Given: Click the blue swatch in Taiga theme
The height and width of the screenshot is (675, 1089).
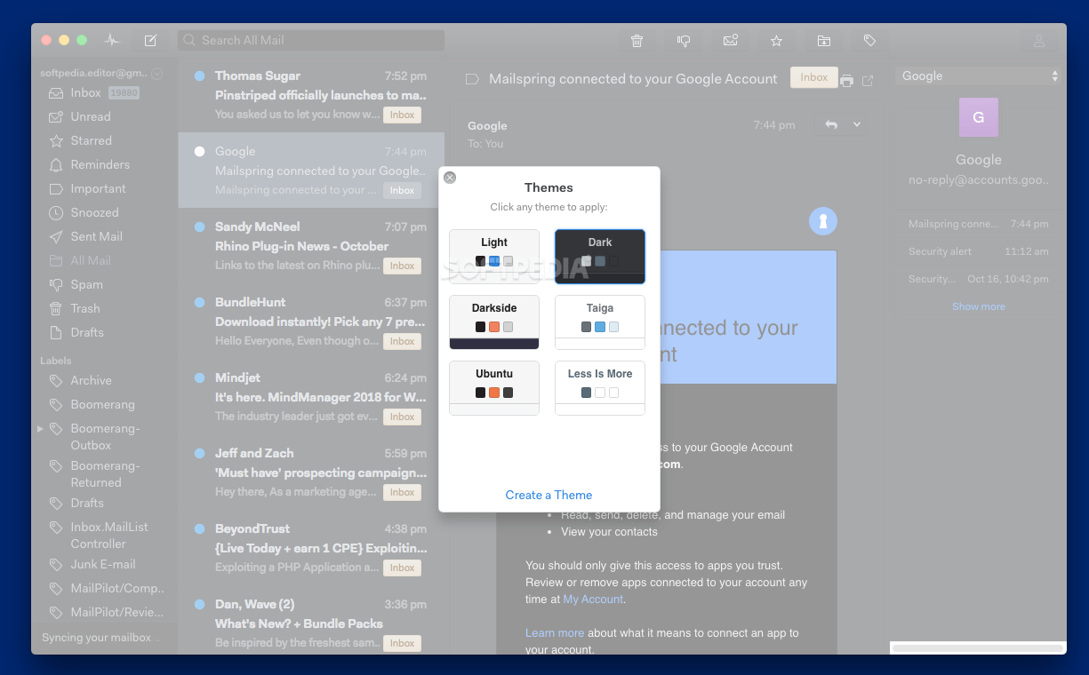Looking at the screenshot, I should coord(600,327).
